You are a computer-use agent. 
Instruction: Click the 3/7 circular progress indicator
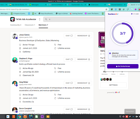[122, 33]
